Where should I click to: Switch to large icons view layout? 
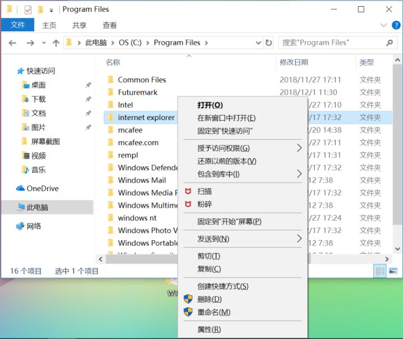tap(393, 271)
